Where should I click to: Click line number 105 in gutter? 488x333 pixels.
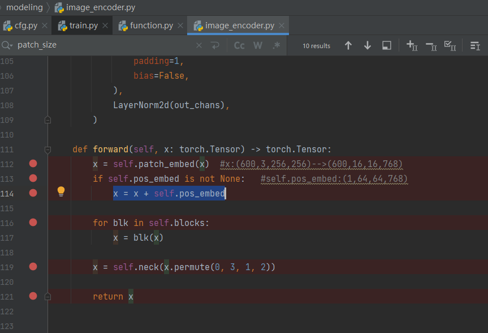click(x=7, y=61)
